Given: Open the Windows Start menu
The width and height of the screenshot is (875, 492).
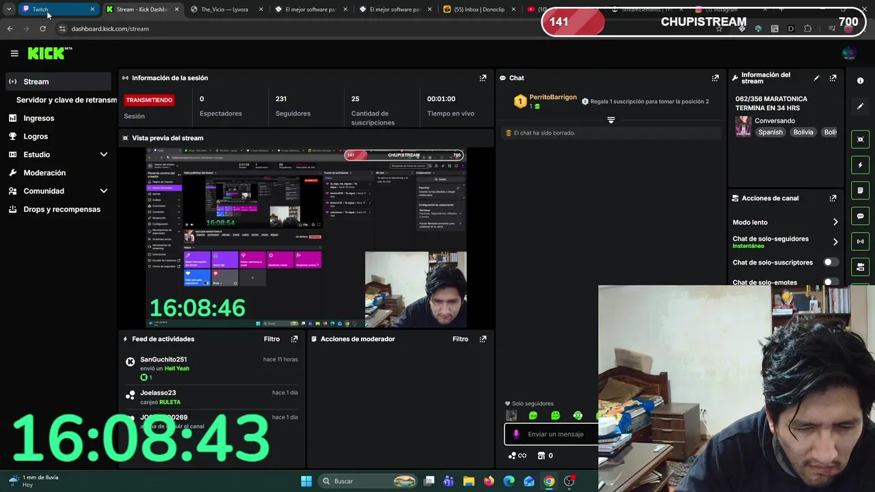Looking at the screenshot, I should click(306, 481).
